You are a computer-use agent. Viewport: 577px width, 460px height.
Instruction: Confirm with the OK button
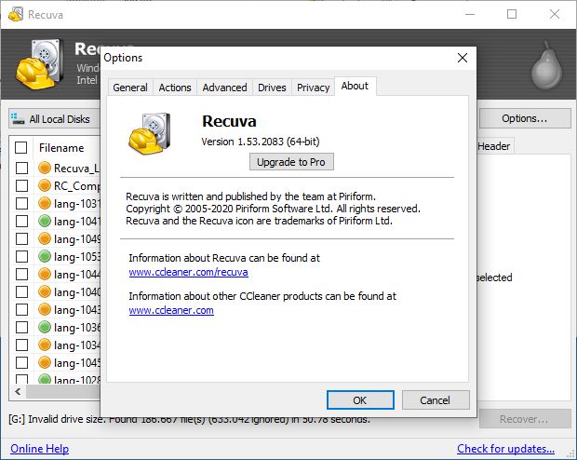pos(360,400)
